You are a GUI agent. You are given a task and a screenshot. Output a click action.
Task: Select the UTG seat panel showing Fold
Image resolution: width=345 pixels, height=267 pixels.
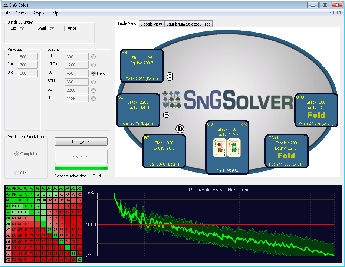[x=316, y=110]
